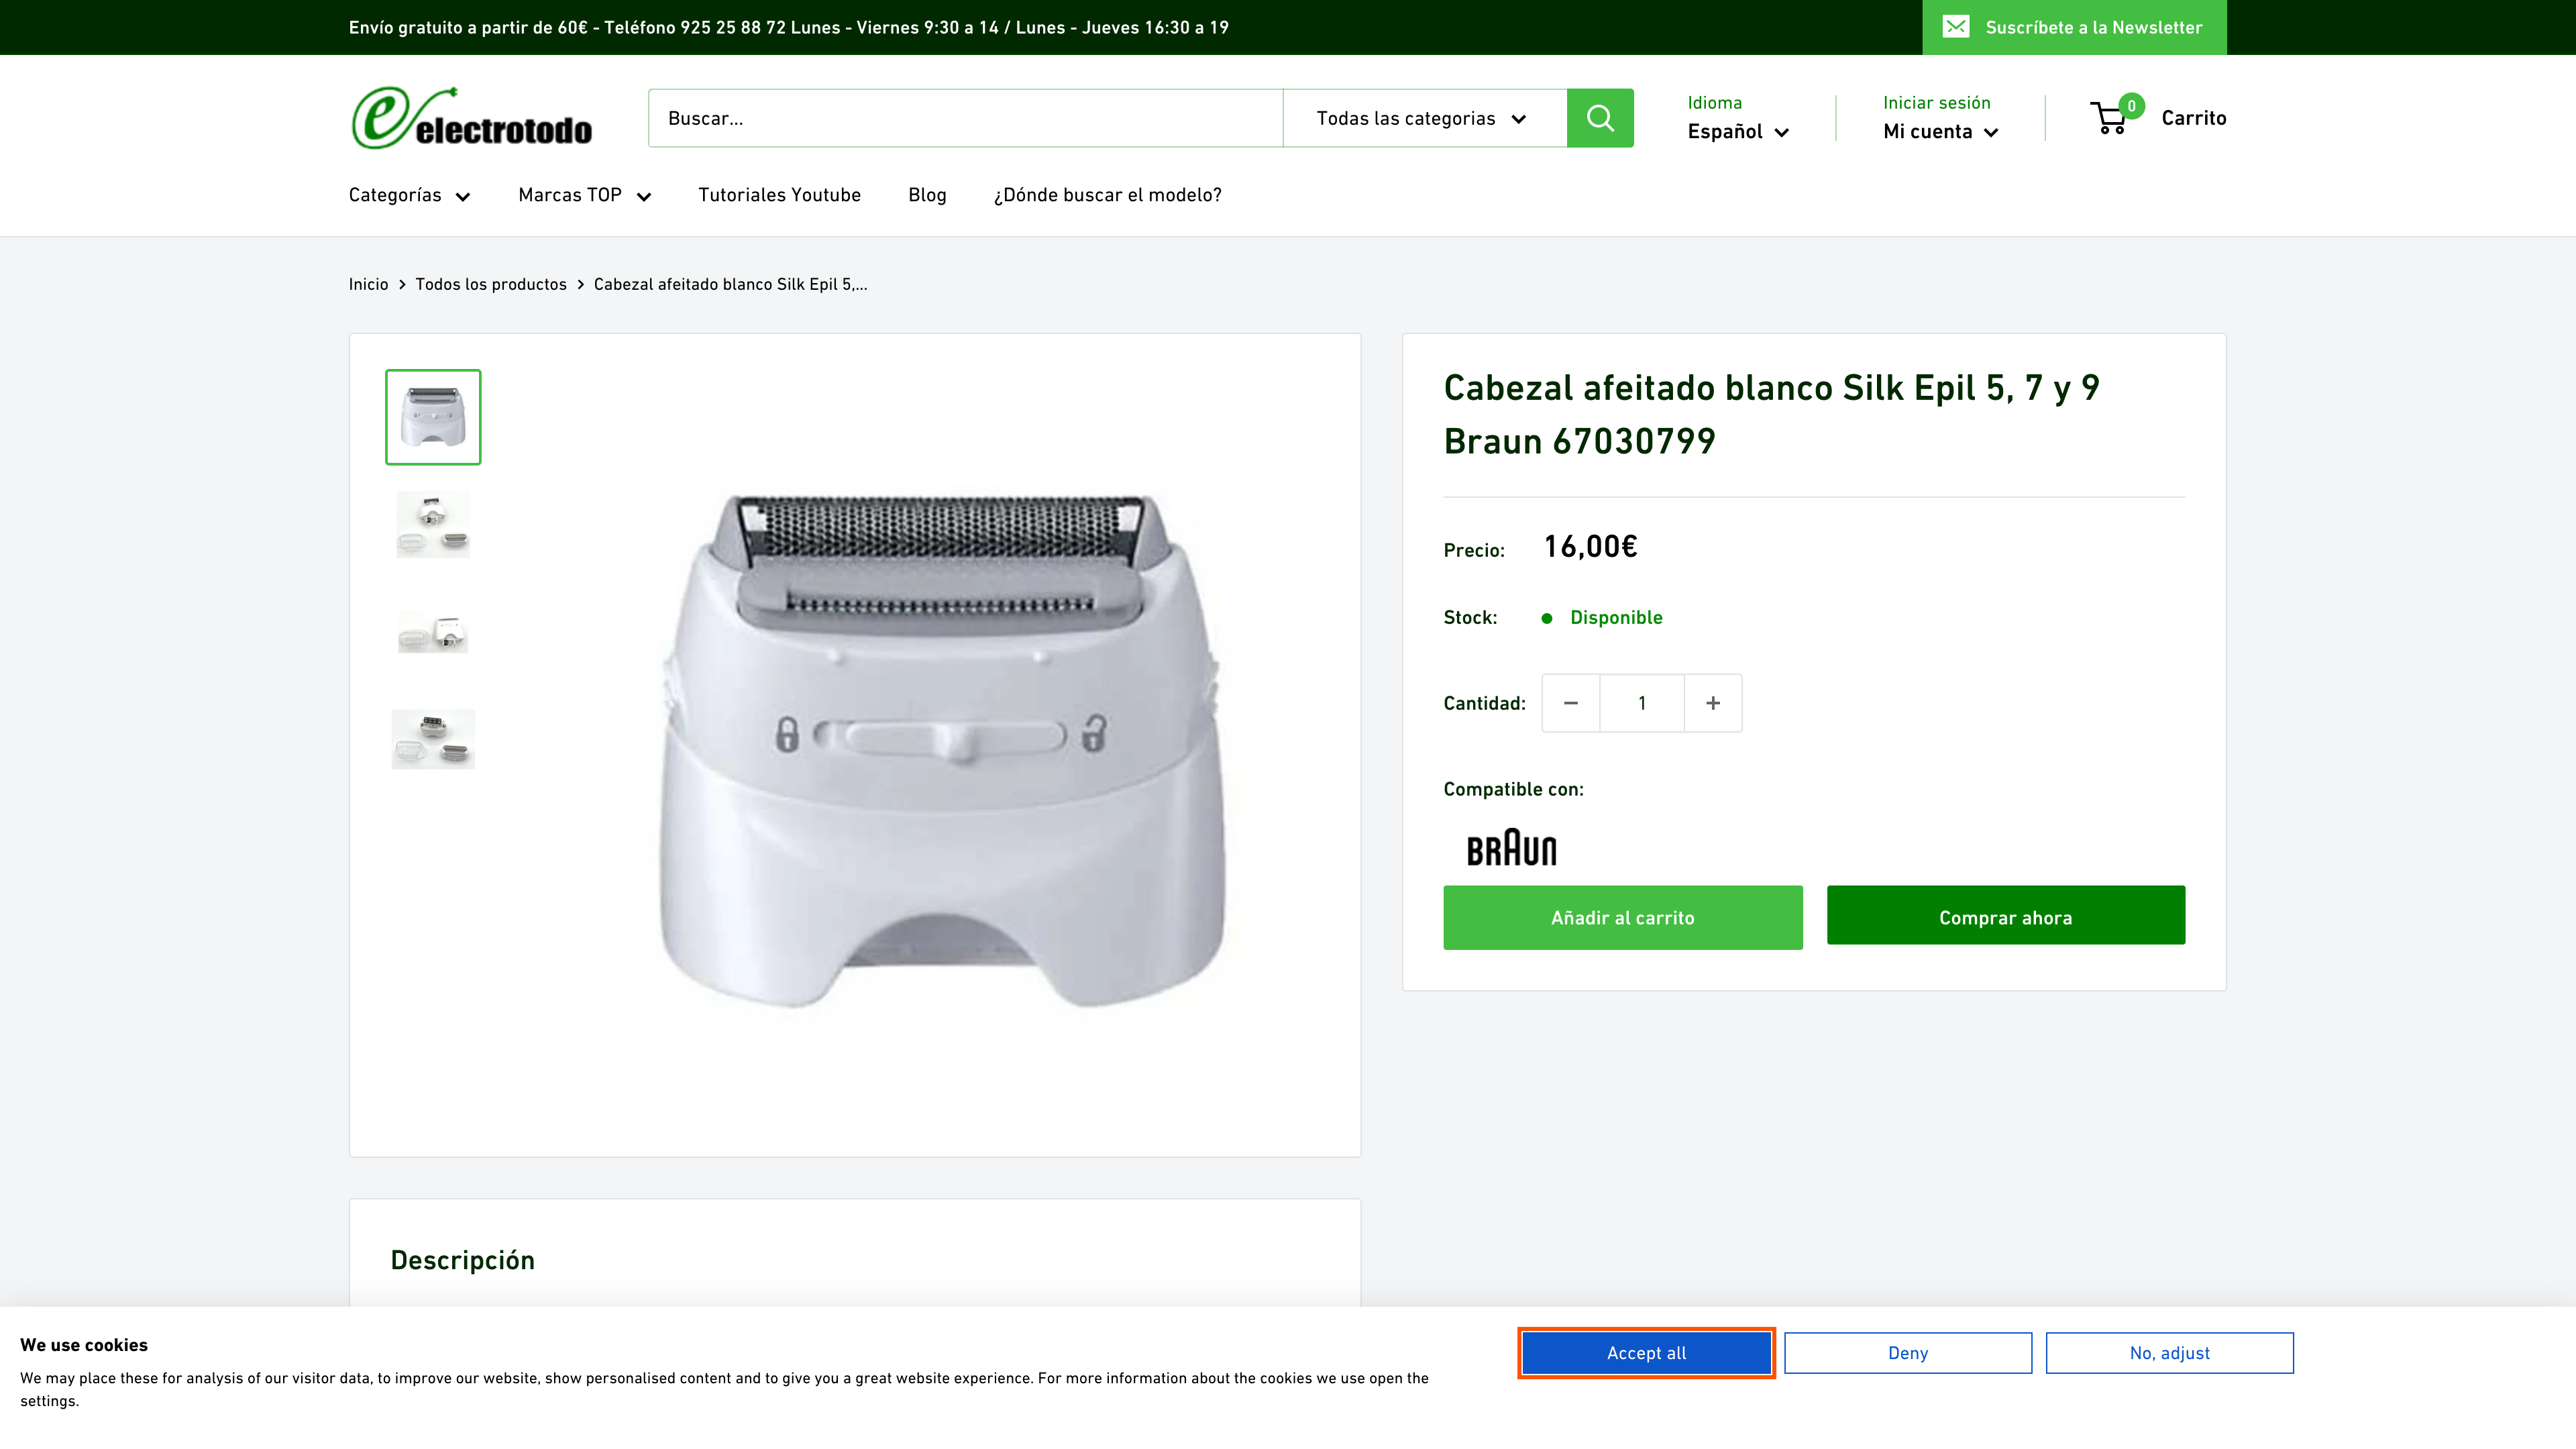Open the Marcas TOP menu
This screenshot has width=2576, height=1449.
[584, 195]
